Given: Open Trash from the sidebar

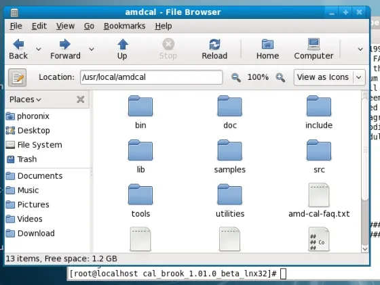Looking at the screenshot, I should click(21, 159).
